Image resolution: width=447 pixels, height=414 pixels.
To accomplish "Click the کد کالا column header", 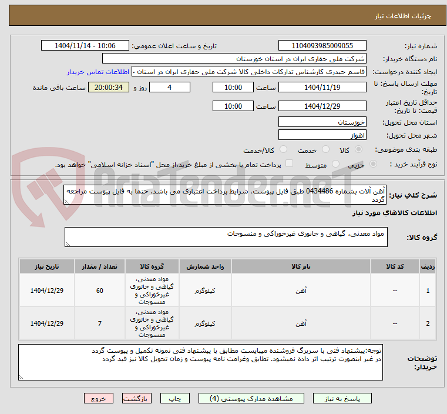I will pyautogui.click(x=395, y=266).
